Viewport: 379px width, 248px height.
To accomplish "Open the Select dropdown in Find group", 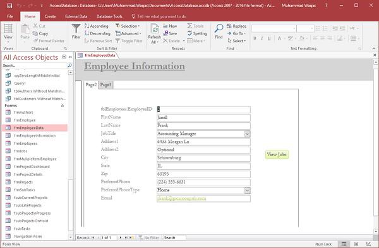I will click(x=237, y=41).
